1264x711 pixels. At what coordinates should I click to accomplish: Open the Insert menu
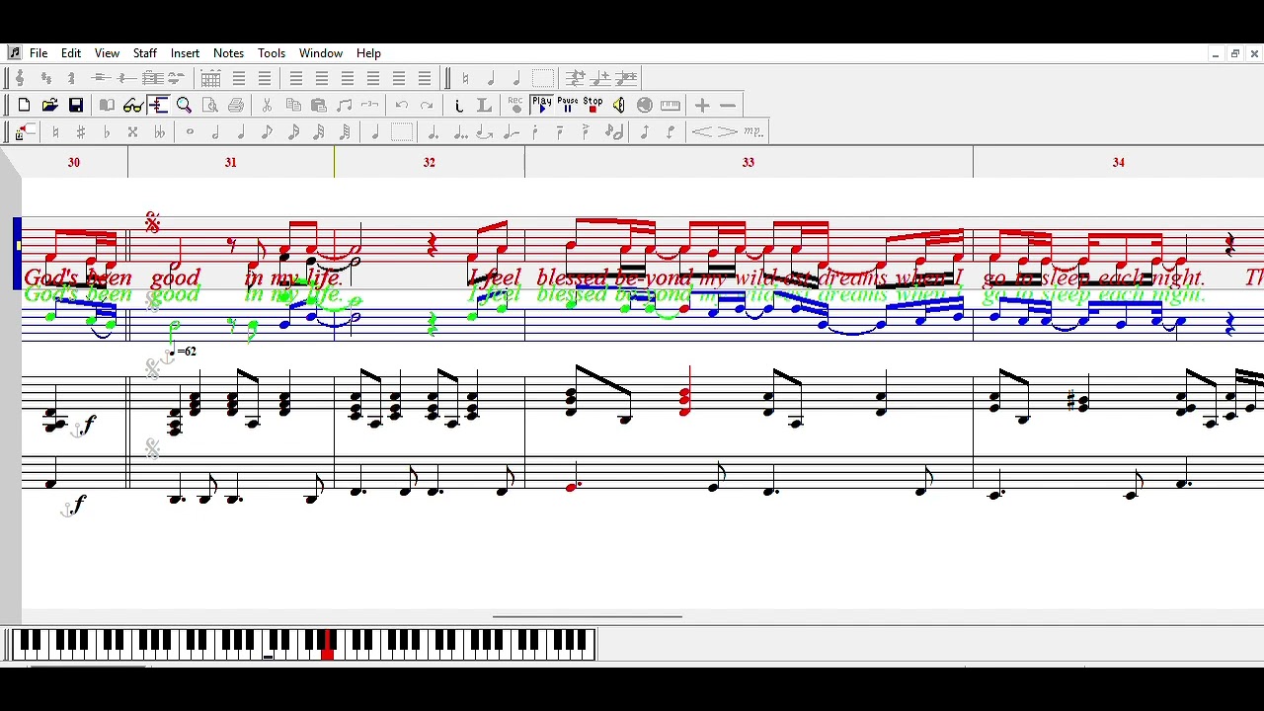pos(185,53)
